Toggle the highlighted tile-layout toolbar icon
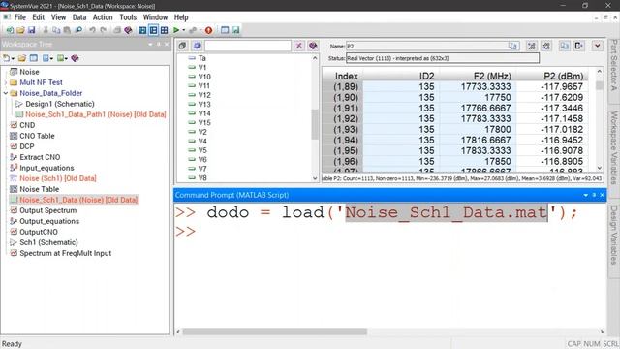Viewport: 620px width, 349px height. [153, 30]
